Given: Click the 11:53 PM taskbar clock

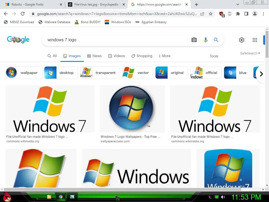Looking at the screenshot, I should click(x=246, y=197).
